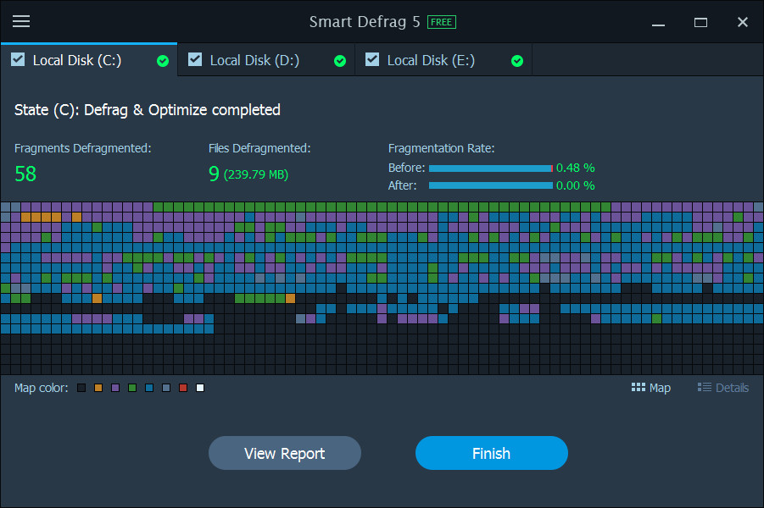
Task: Click the red map color swatch
Action: [183, 388]
